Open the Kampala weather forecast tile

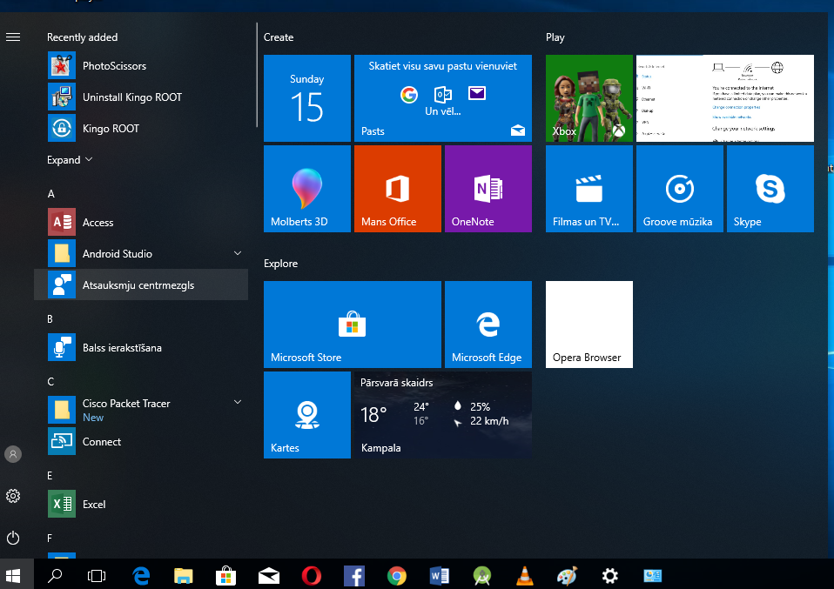(x=442, y=415)
